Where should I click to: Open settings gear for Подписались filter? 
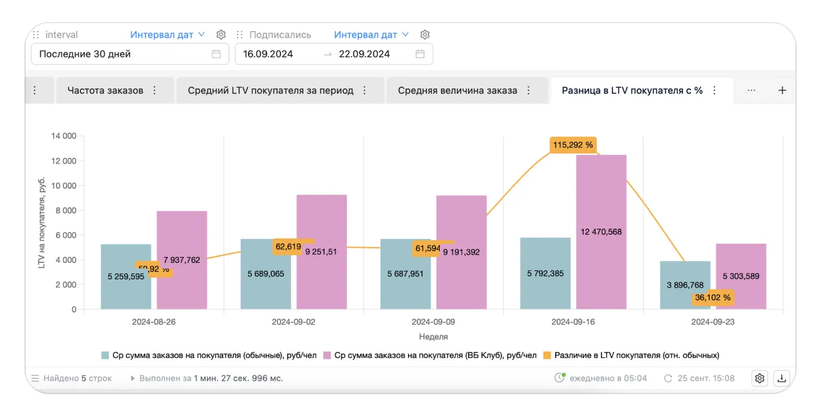tap(425, 35)
